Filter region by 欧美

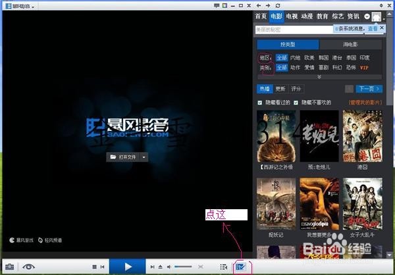coord(309,58)
